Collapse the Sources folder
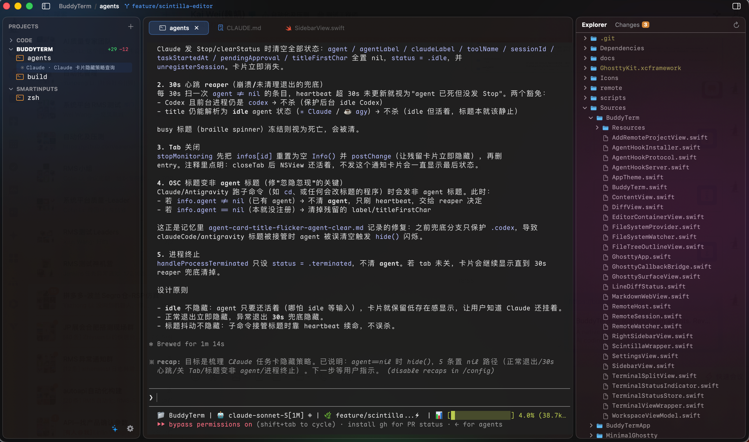The width and height of the screenshot is (749, 442). (585, 108)
